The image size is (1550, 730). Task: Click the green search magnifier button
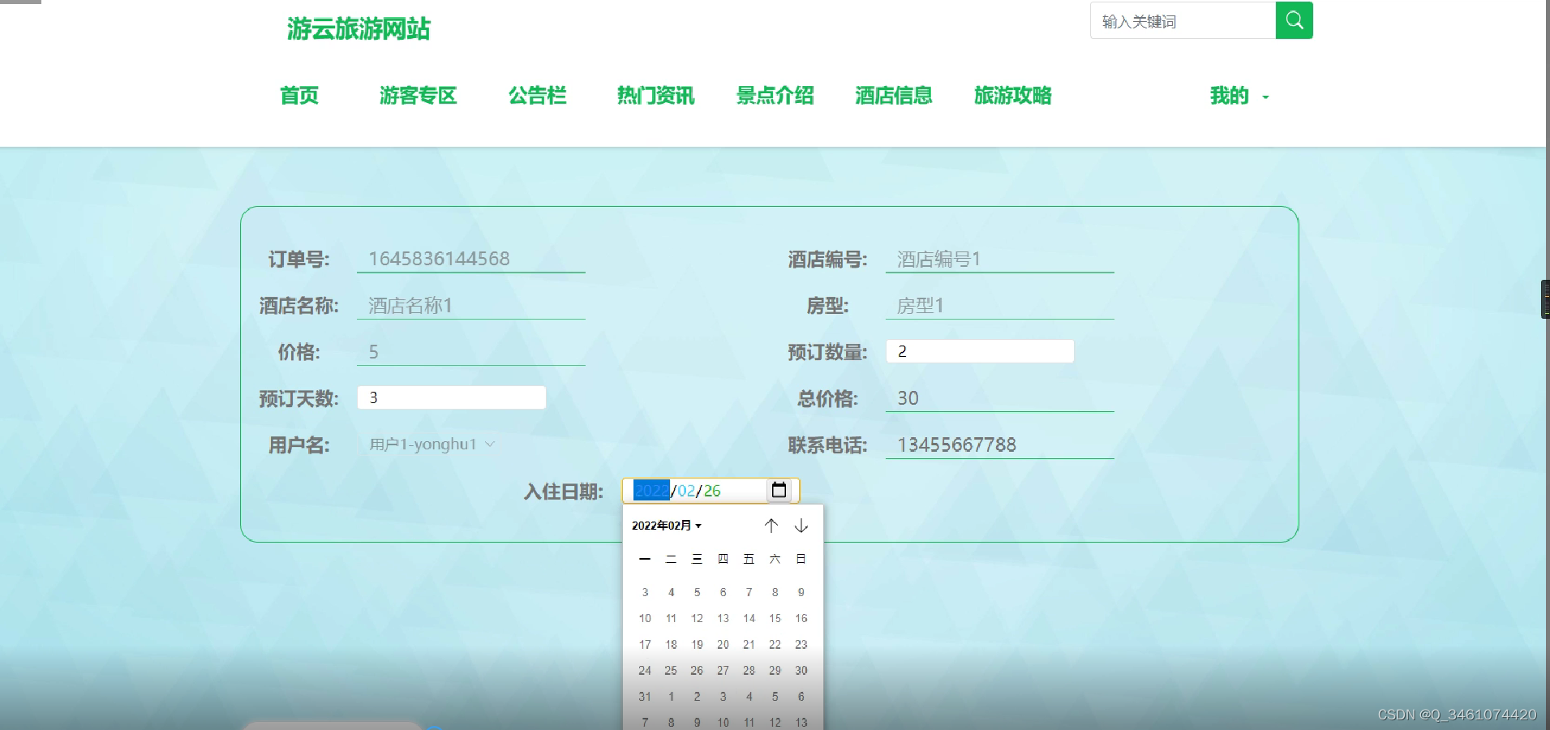coord(1294,20)
